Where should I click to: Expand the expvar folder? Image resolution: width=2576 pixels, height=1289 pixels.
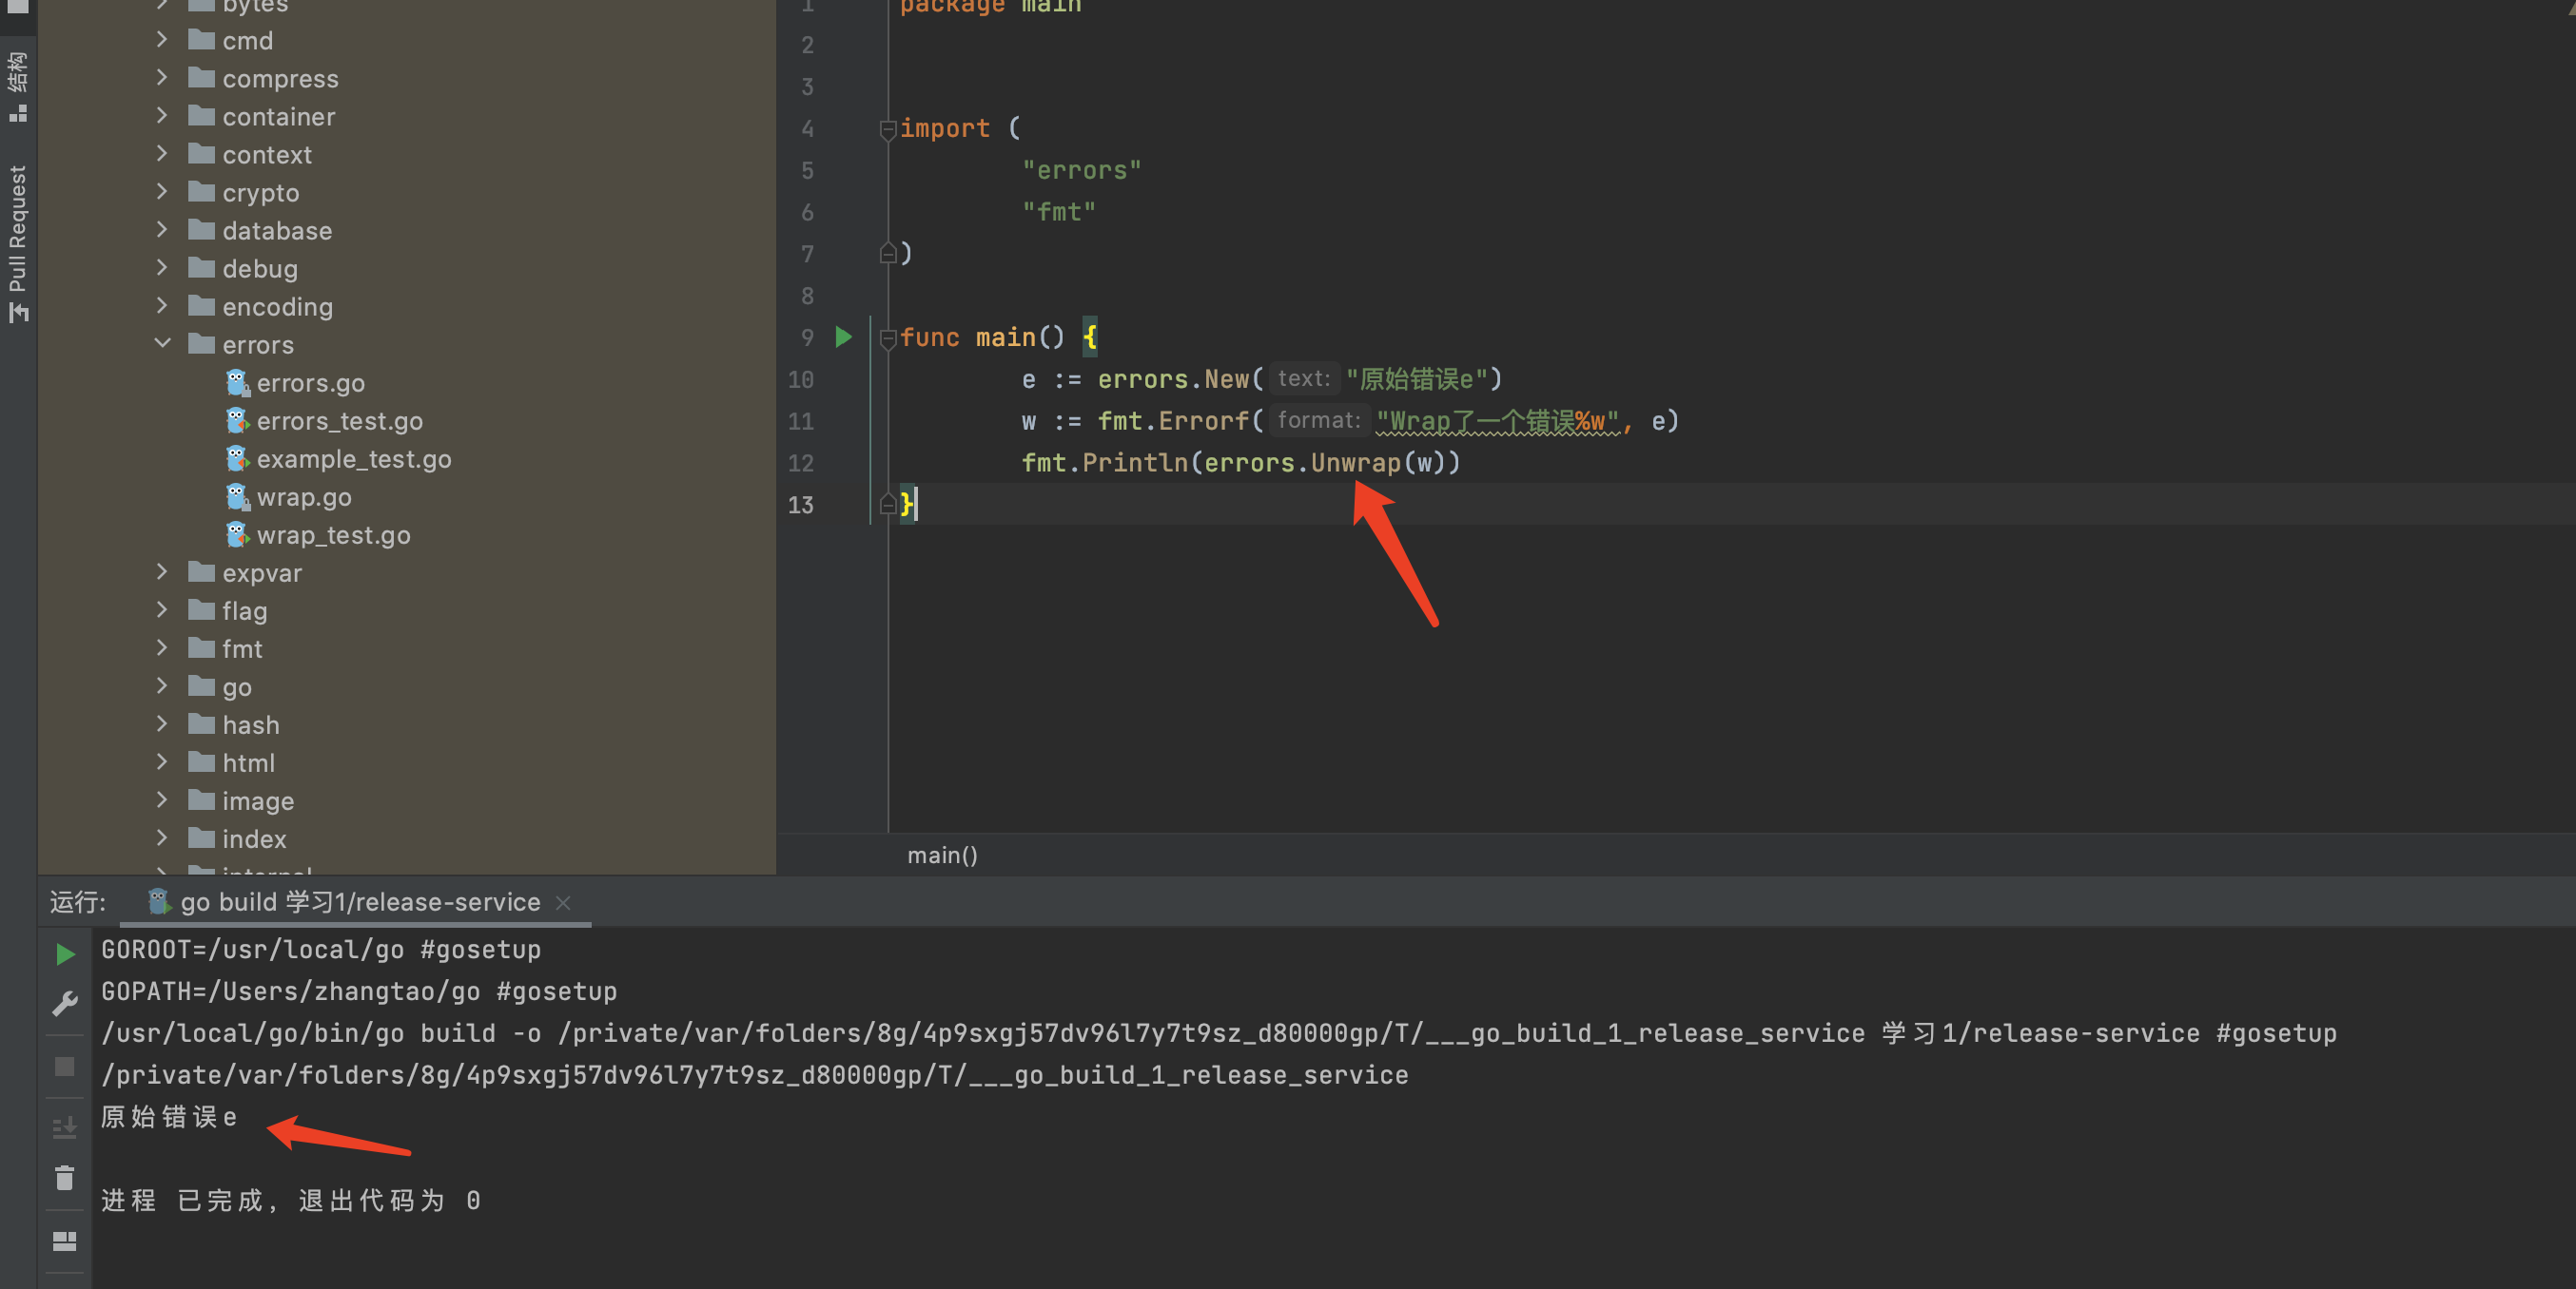coord(162,571)
